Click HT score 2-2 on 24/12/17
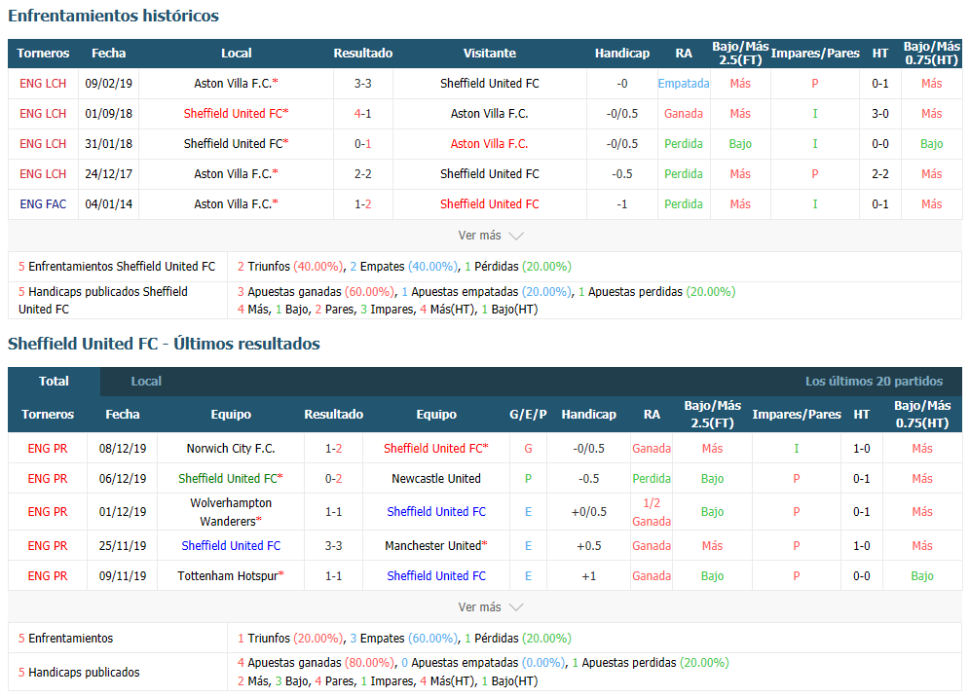Image resolution: width=970 pixels, height=697 pixels. click(879, 174)
